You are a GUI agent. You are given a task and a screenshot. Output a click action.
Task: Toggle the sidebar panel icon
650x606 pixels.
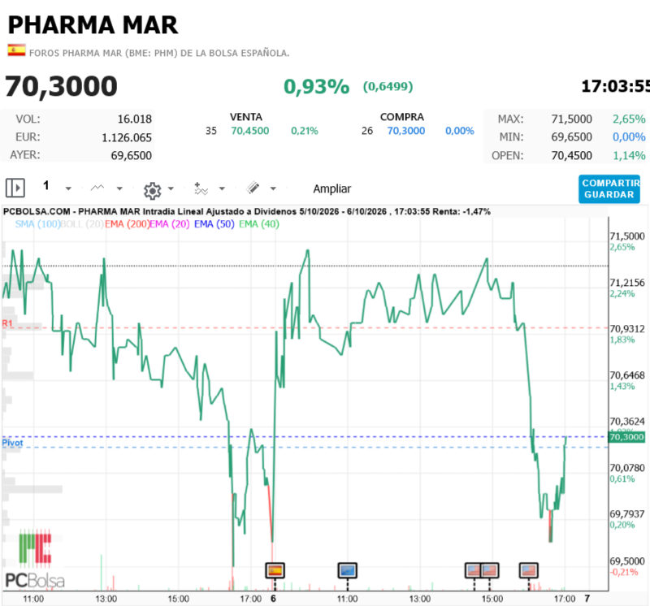point(15,188)
